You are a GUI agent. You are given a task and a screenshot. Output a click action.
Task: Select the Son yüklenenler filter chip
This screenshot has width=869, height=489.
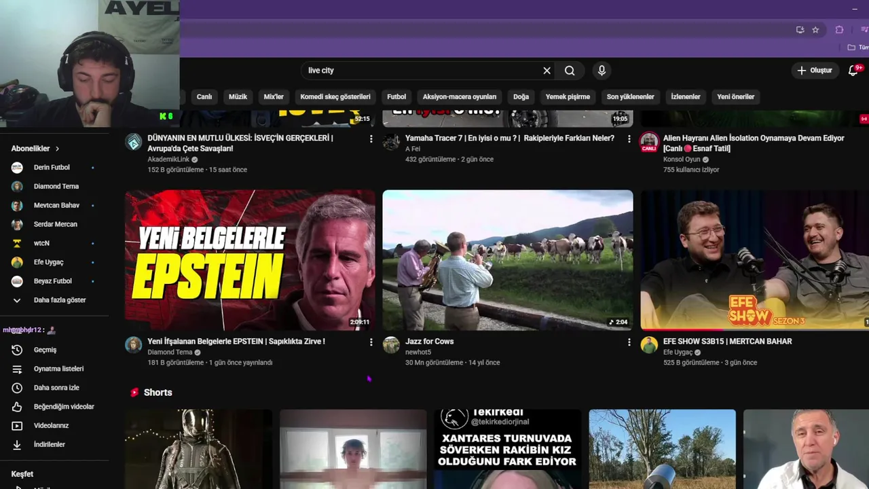pyautogui.click(x=631, y=96)
